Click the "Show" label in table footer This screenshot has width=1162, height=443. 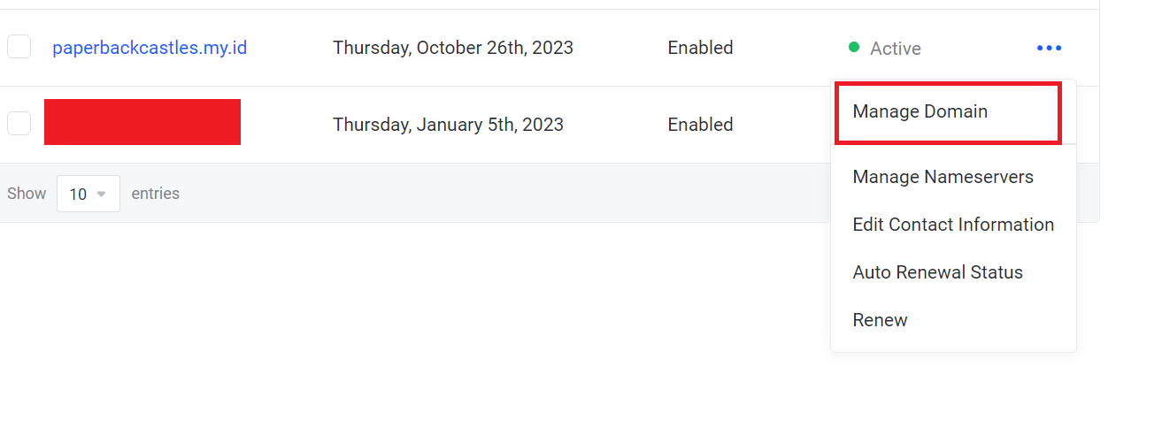[27, 194]
